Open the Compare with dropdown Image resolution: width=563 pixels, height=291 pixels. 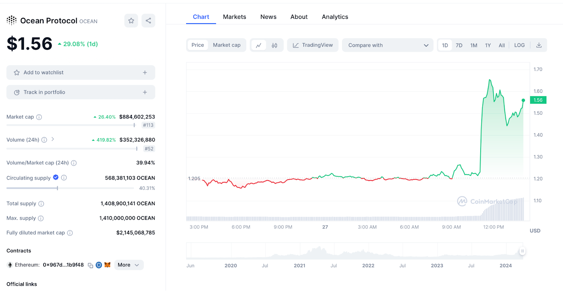[388, 45]
